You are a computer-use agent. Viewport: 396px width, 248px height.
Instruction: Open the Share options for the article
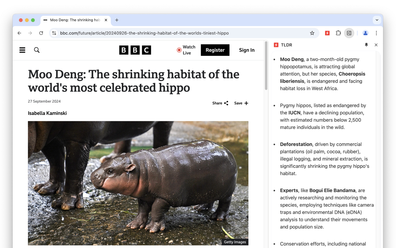[220, 103]
